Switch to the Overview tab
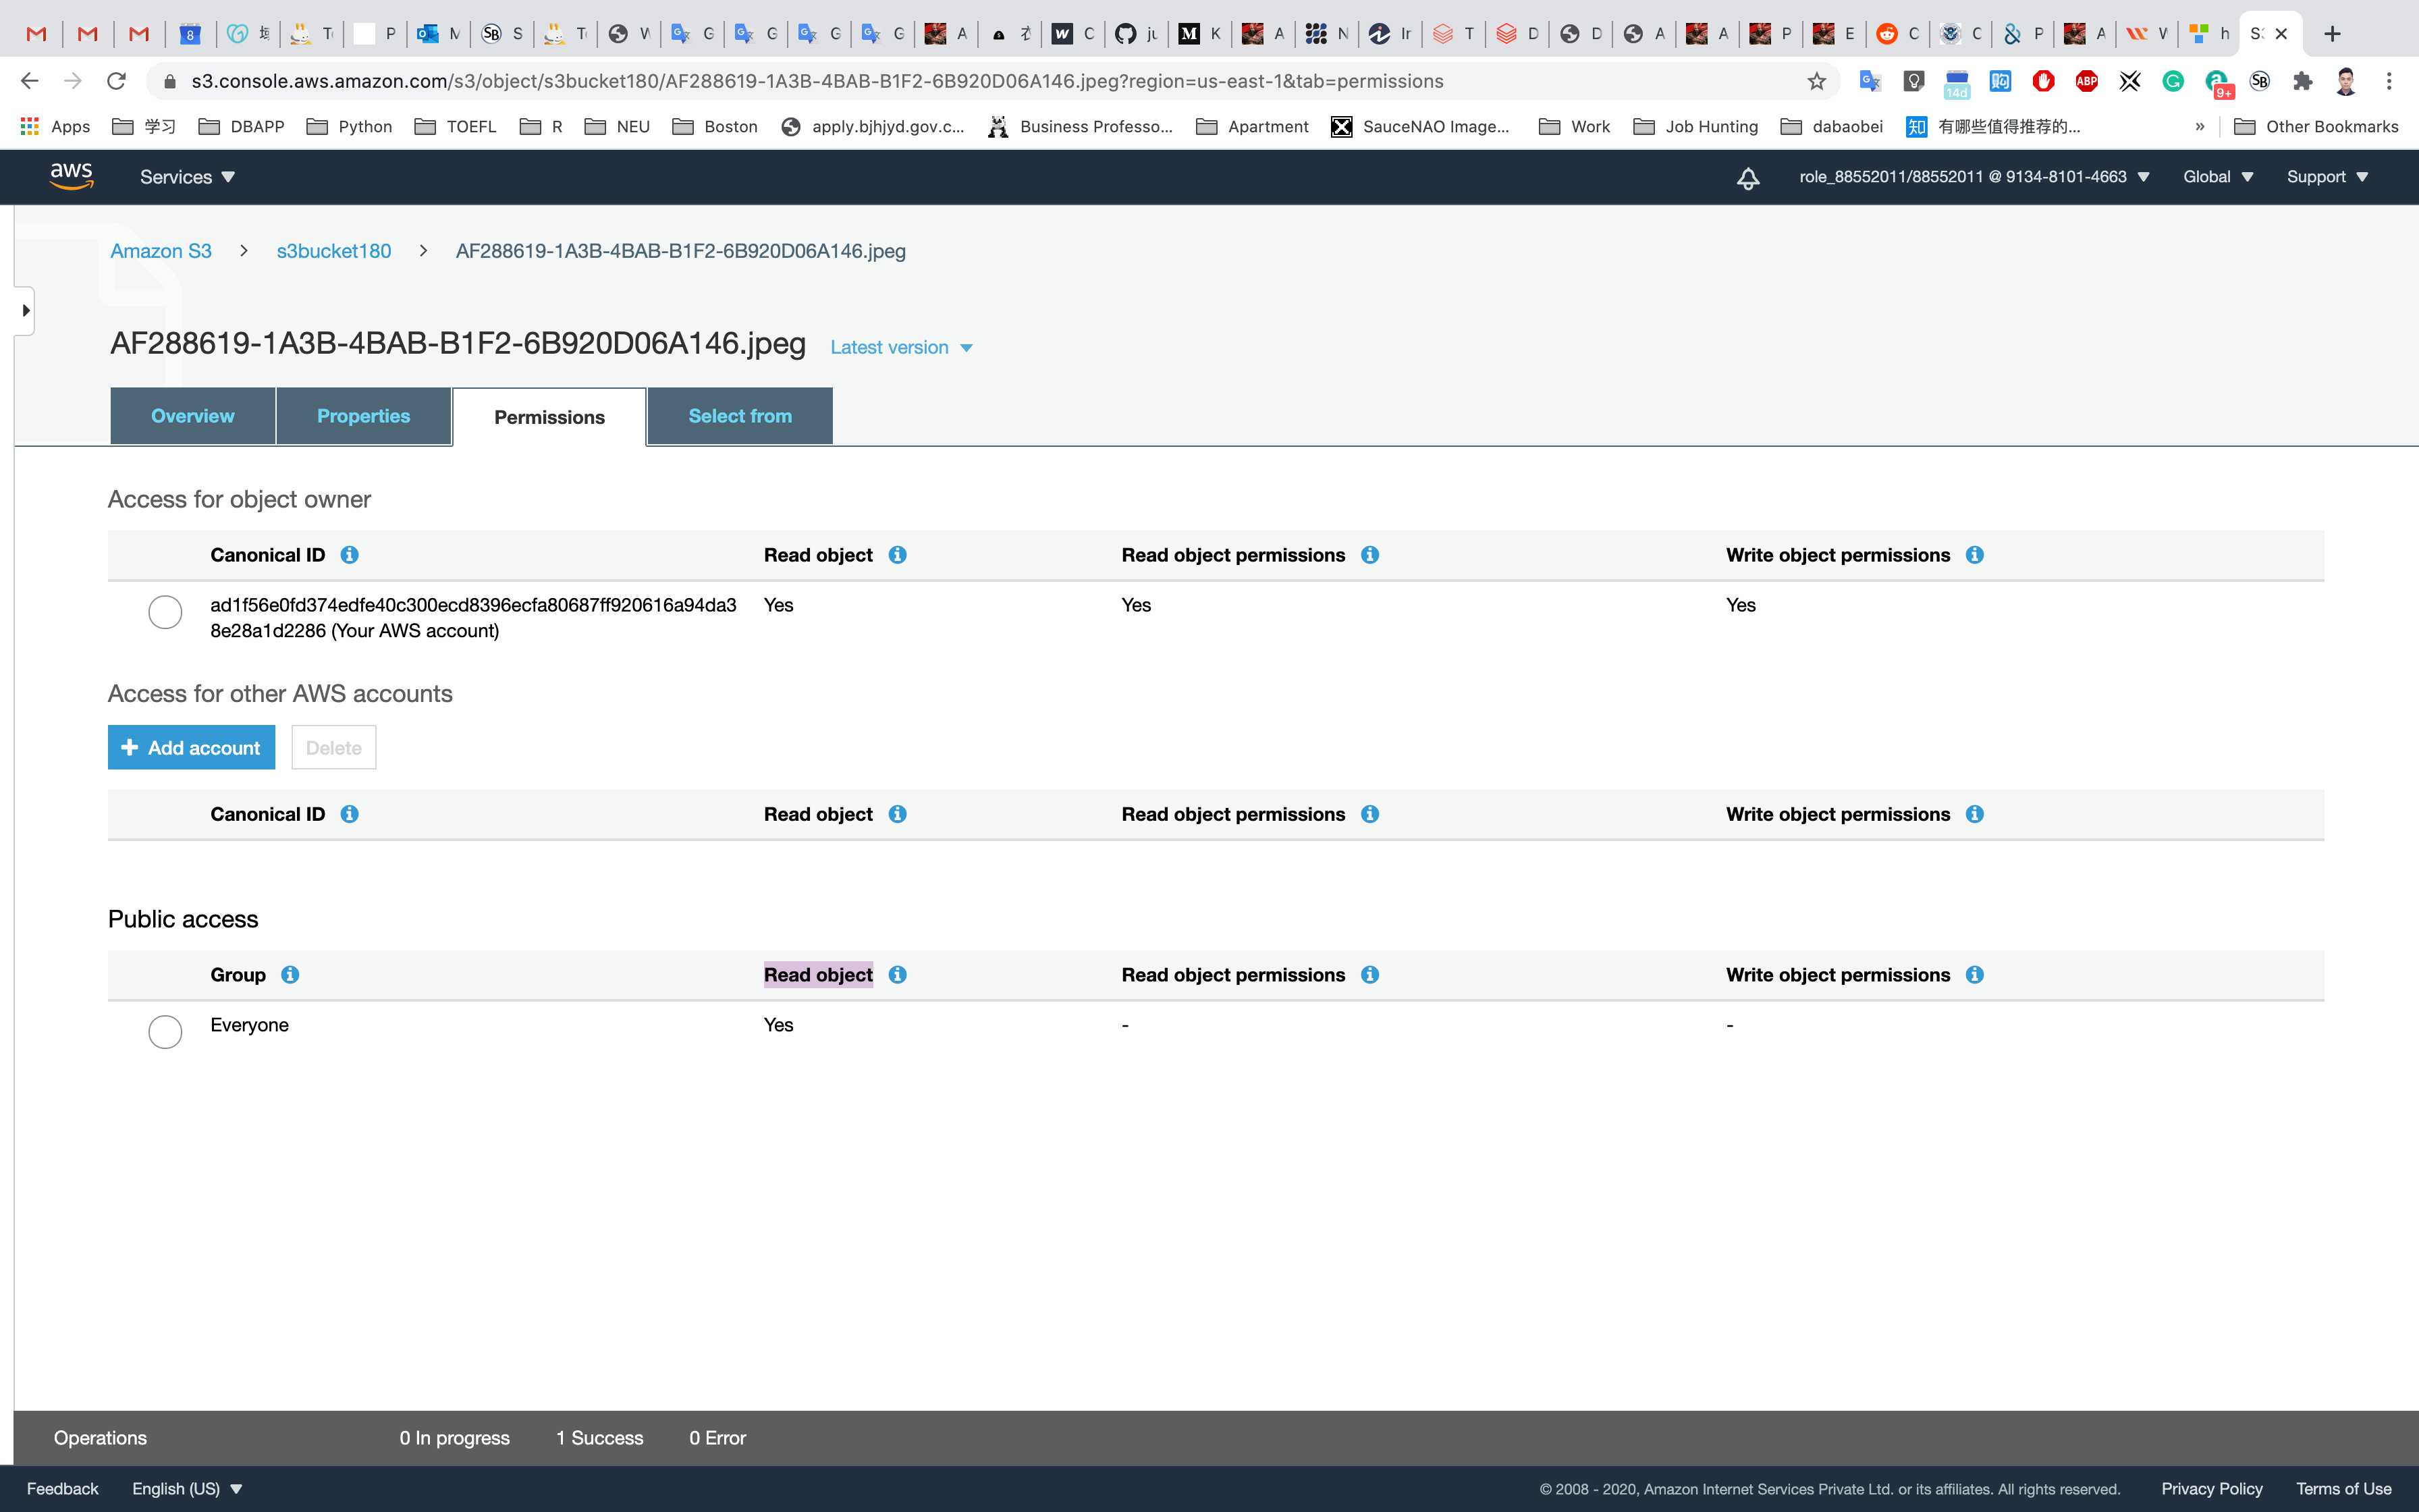This screenshot has height=1512, width=2419. tap(192, 416)
